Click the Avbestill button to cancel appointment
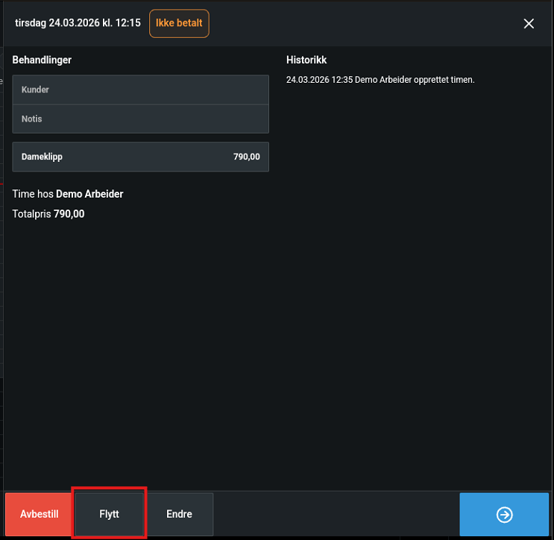The image size is (554, 540). click(40, 515)
